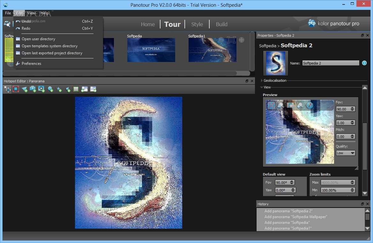Go to next panorama image
Viewport: 373px width, 243px height.
(x=93, y=89)
